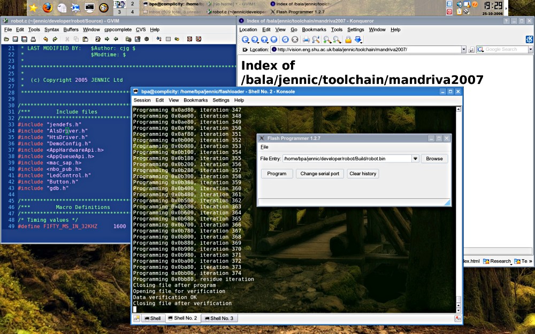Viewport: 535px width, 334px height.
Task: Click the new session icon beside Konsole tabs
Action: [136, 319]
